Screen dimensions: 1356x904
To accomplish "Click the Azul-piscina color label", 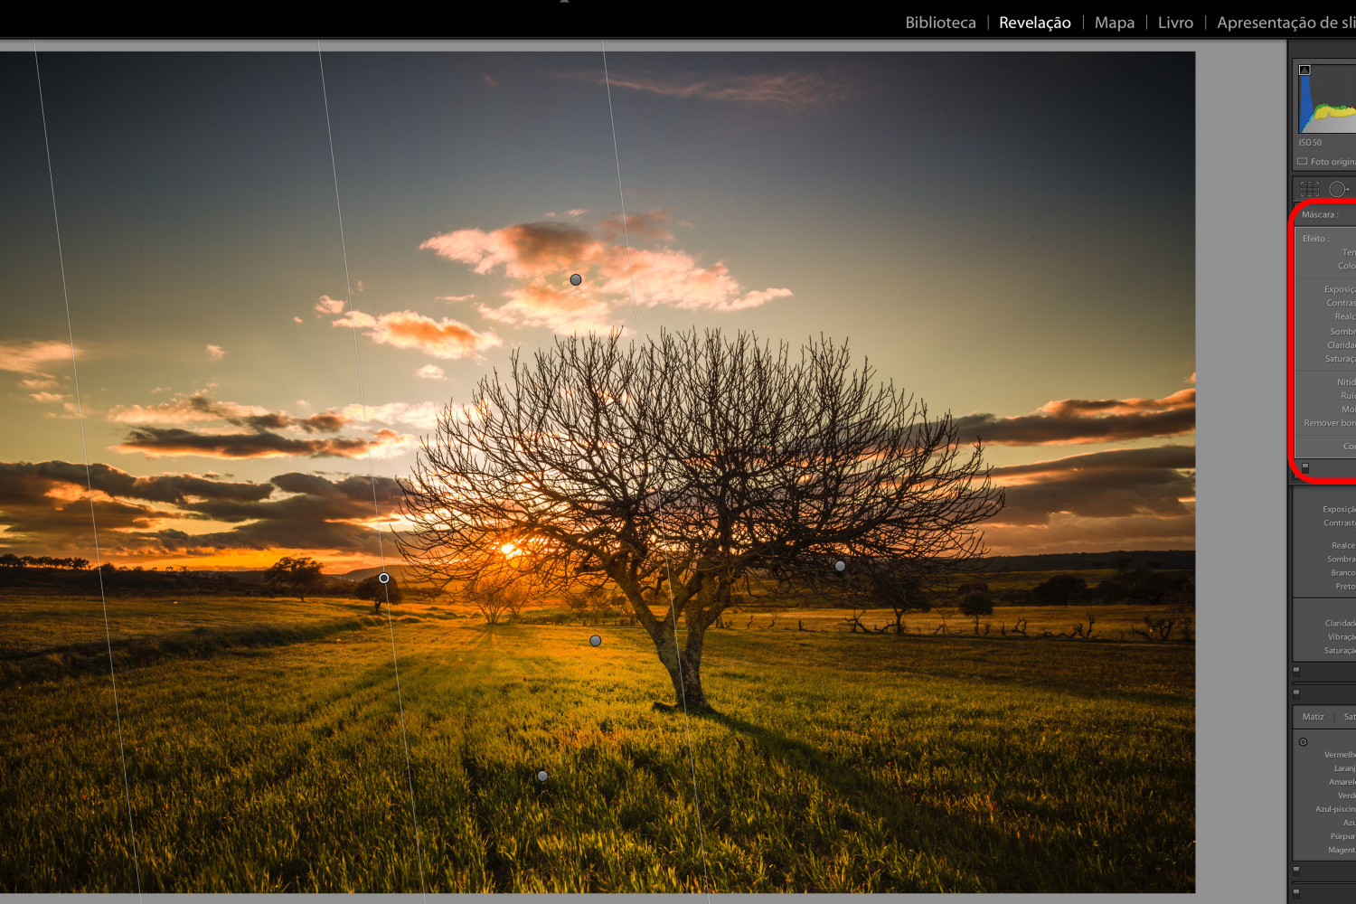I will pyautogui.click(x=1335, y=809).
